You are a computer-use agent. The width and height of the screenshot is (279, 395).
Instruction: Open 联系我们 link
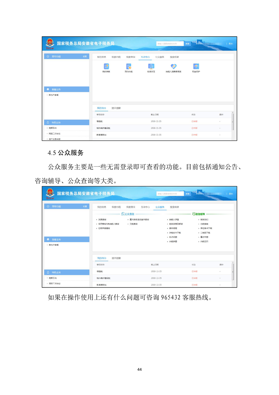(x=204, y=220)
